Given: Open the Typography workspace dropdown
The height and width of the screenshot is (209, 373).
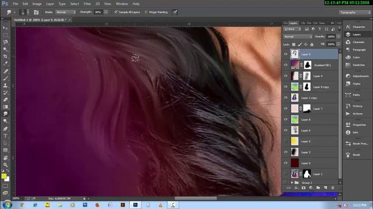Looking at the screenshot, I should pos(355,12).
